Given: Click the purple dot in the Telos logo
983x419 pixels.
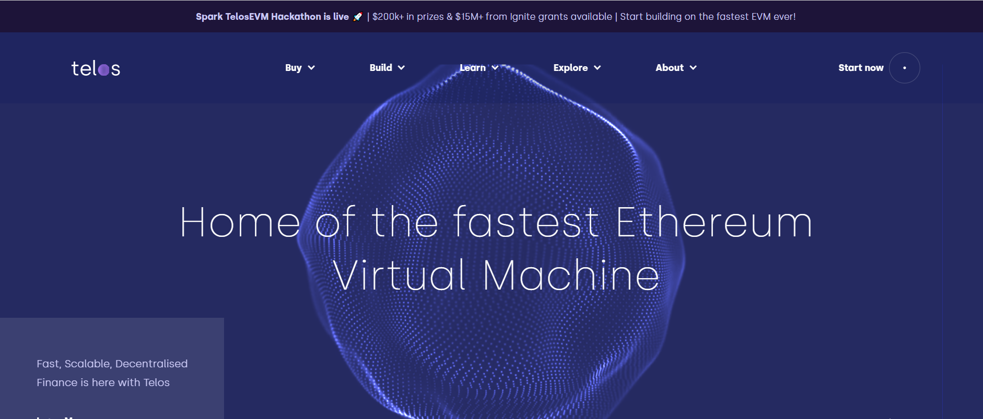Looking at the screenshot, I should click(x=103, y=70).
